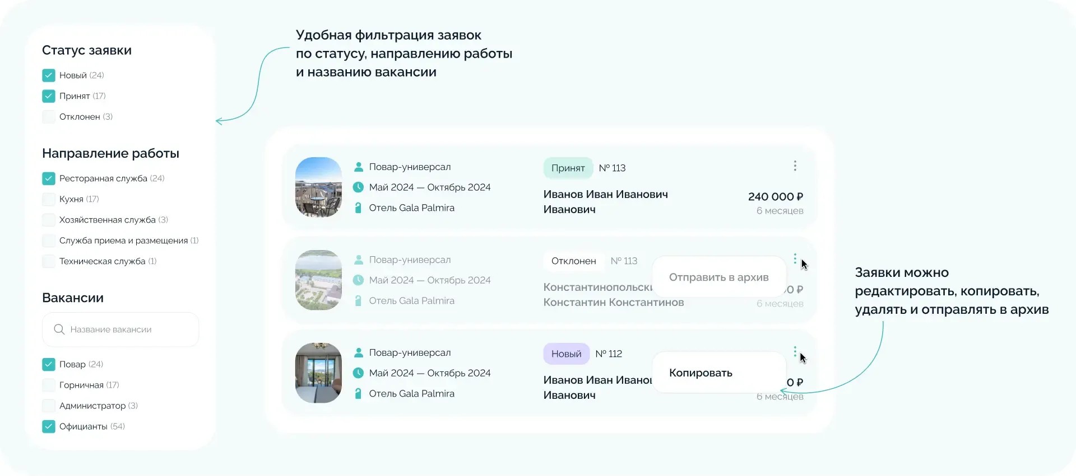1076x476 pixels.
Task: Click the Название вакансии search field
Action: pos(129,329)
